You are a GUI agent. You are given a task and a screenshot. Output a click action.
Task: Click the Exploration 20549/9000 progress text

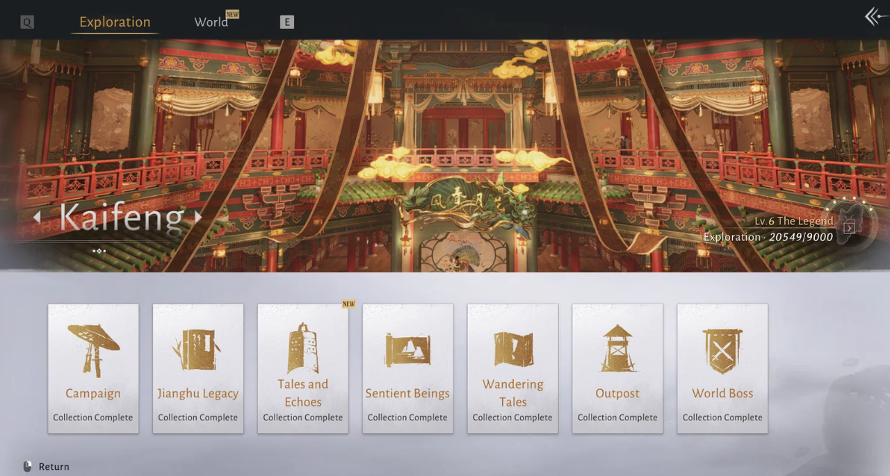coord(768,238)
